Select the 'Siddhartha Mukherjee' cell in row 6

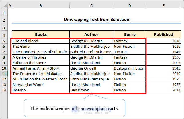(x=91, y=46)
